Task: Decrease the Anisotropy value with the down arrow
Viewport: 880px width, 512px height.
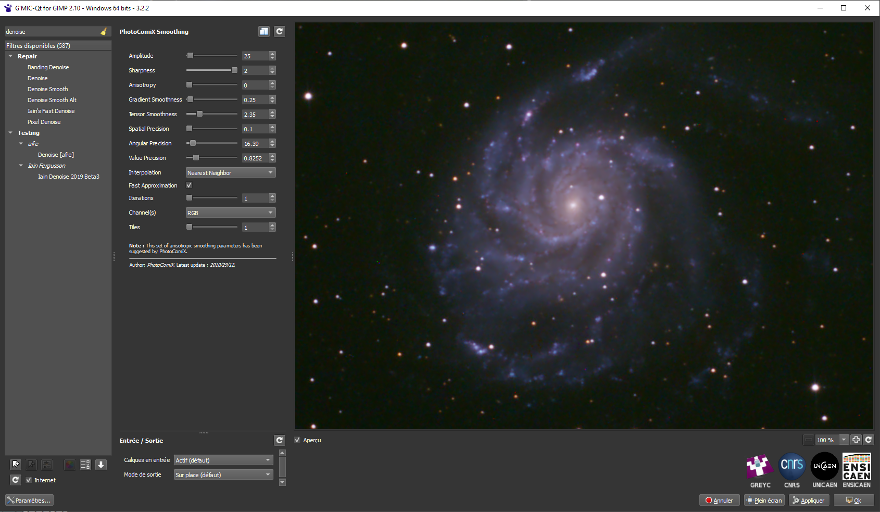Action: coord(272,87)
